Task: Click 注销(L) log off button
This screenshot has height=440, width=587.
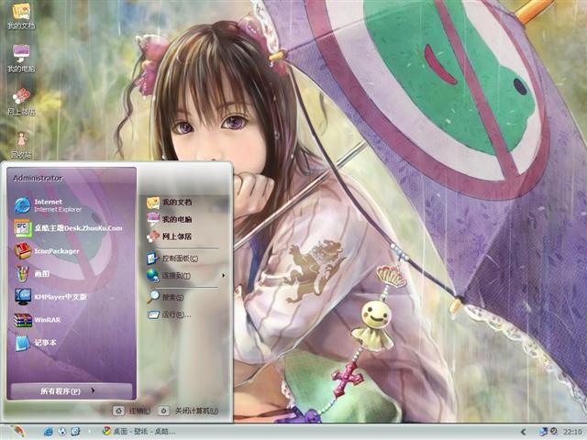Action: click(x=132, y=411)
